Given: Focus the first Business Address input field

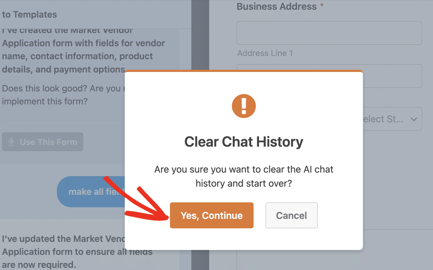Looking at the screenshot, I should point(329,33).
